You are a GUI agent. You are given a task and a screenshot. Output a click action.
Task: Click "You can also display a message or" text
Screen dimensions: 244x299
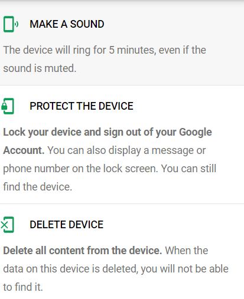tap(126, 150)
